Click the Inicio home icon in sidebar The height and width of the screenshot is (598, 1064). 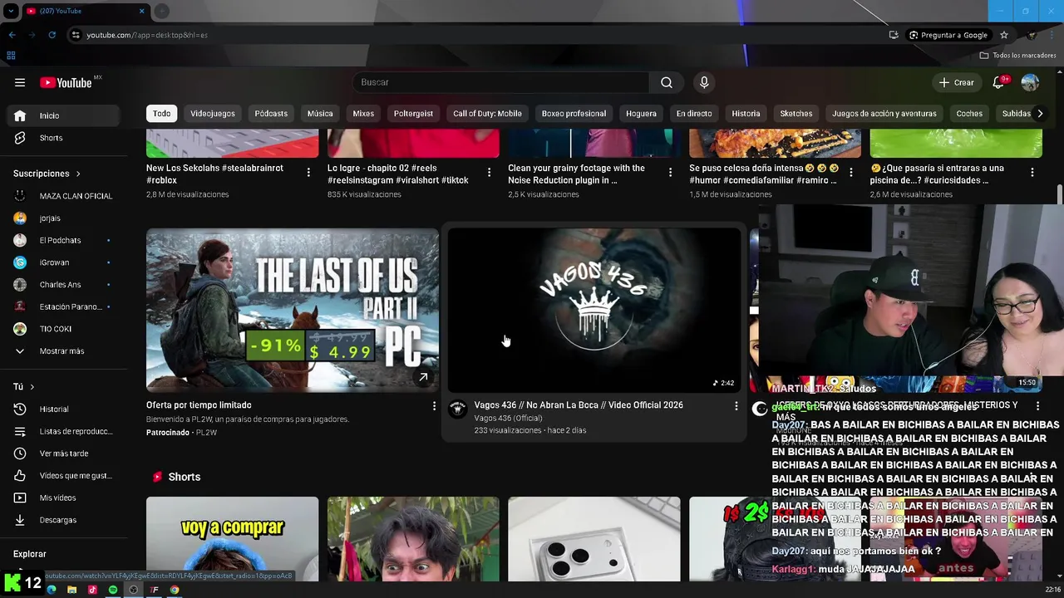pyautogui.click(x=20, y=115)
